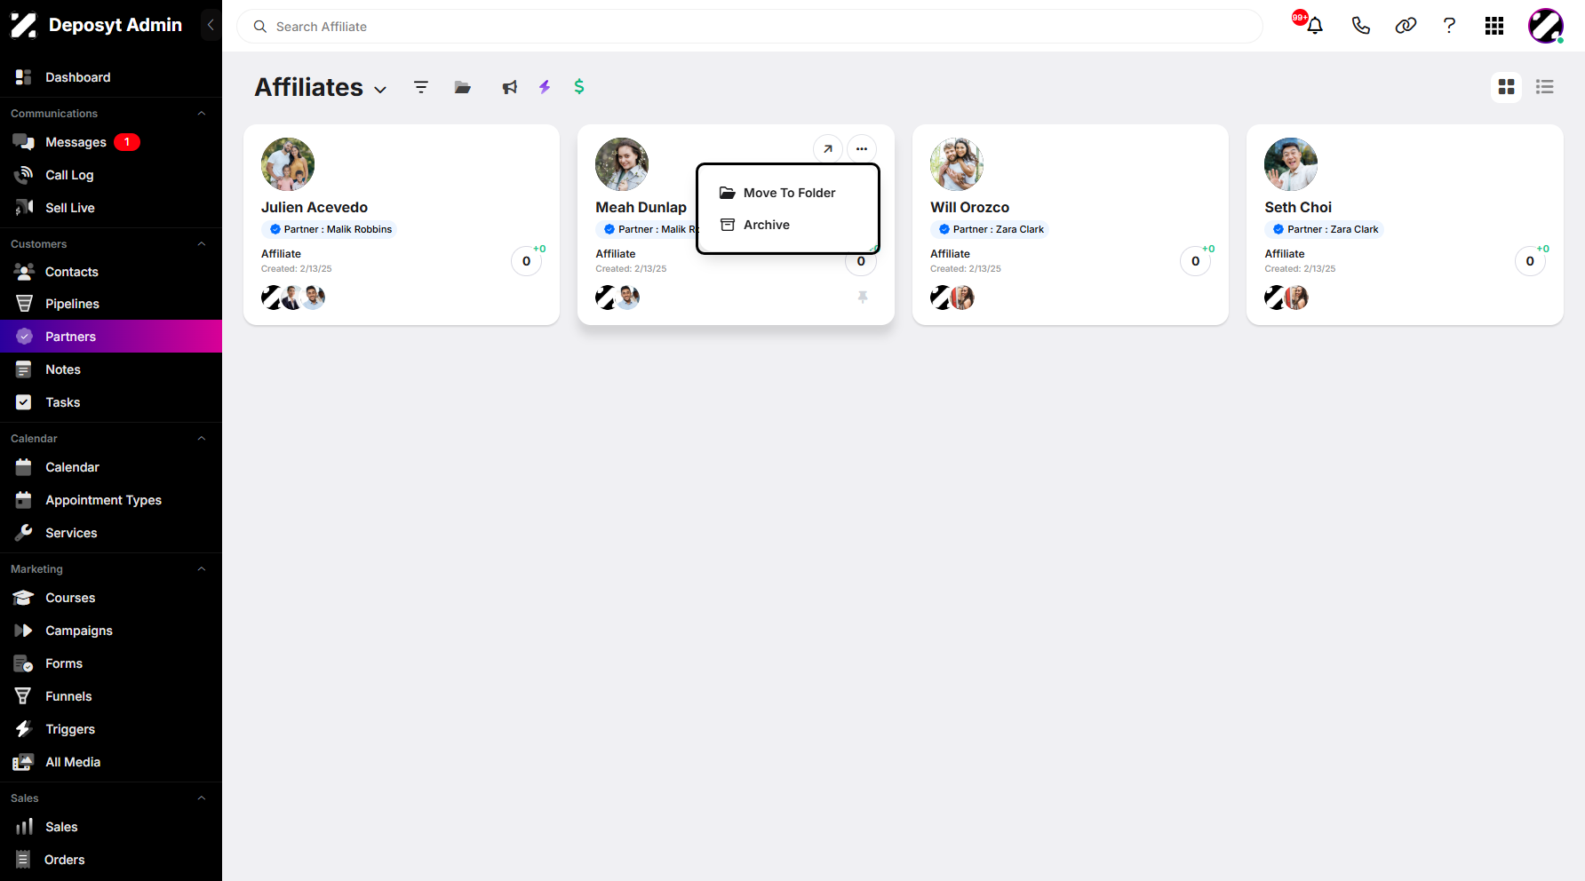Click the 0 counter on Julien Acevedo's card

[527, 261]
